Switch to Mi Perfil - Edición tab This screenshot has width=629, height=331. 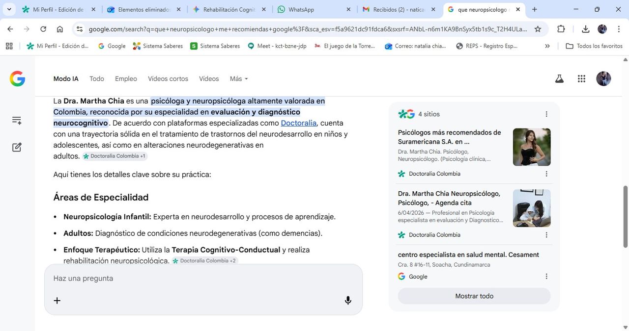tap(59, 9)
